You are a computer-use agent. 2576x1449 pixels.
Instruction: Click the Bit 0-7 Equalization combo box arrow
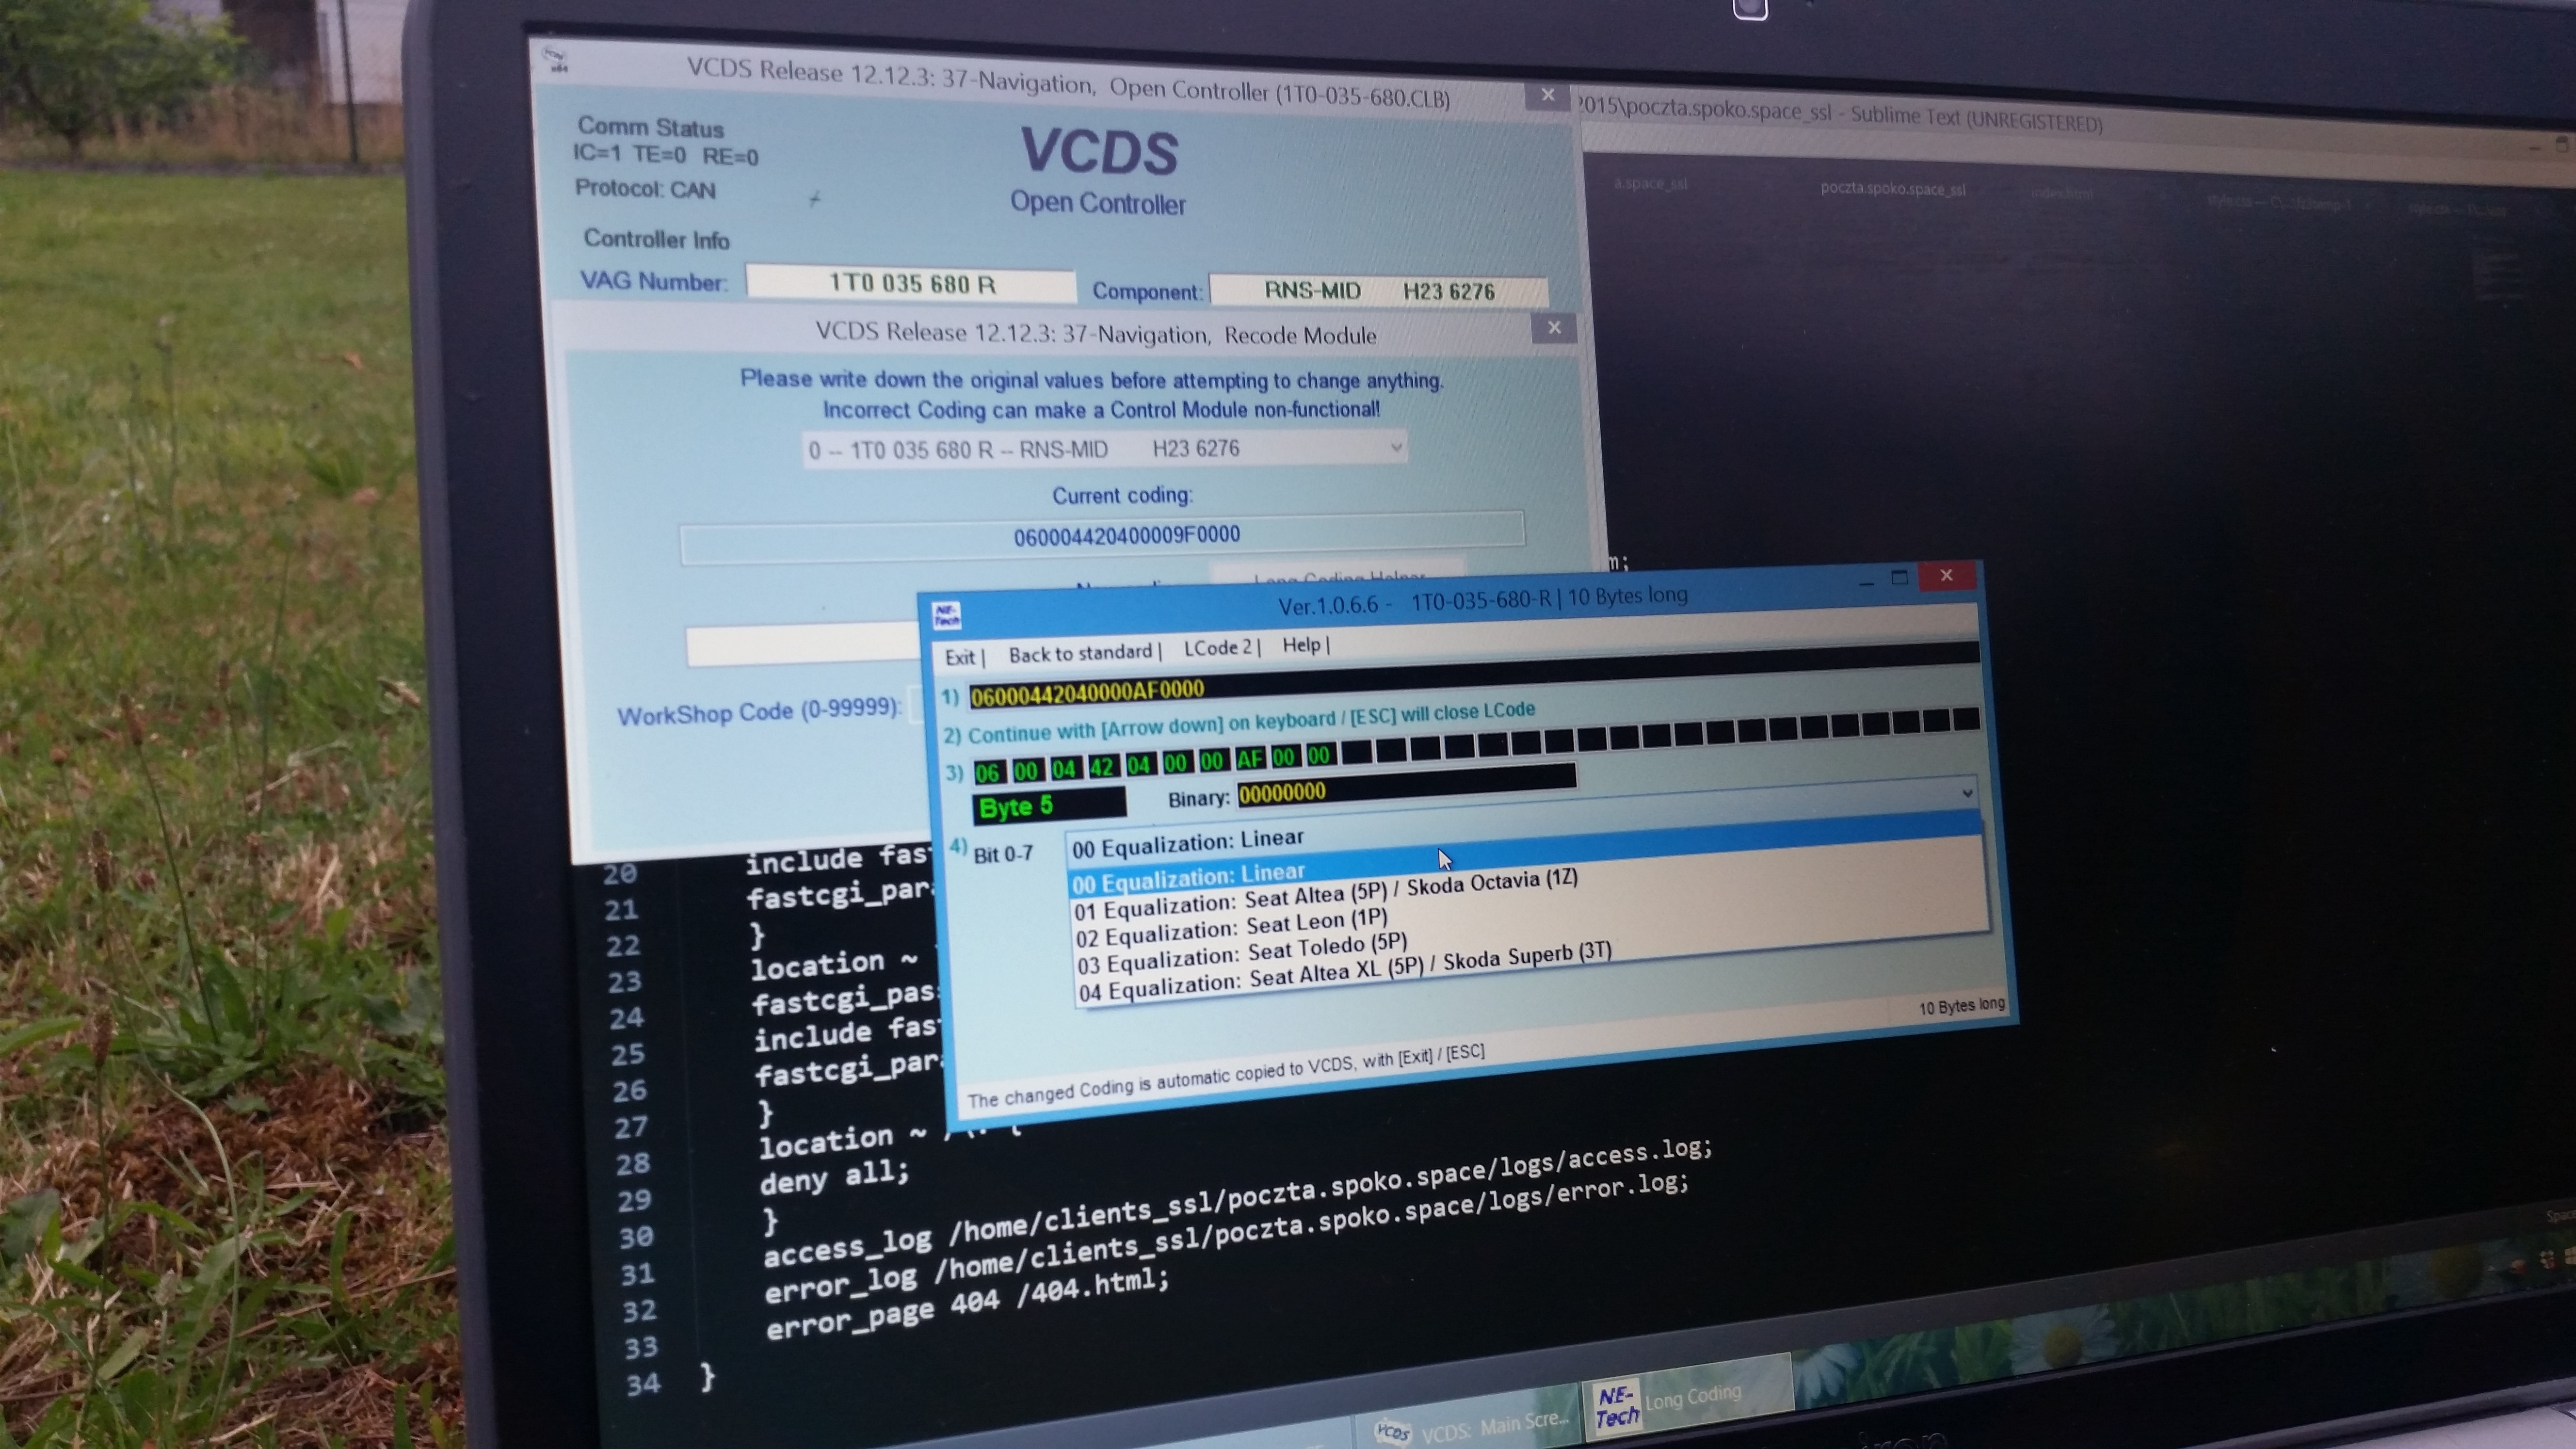coord(1967,793)
